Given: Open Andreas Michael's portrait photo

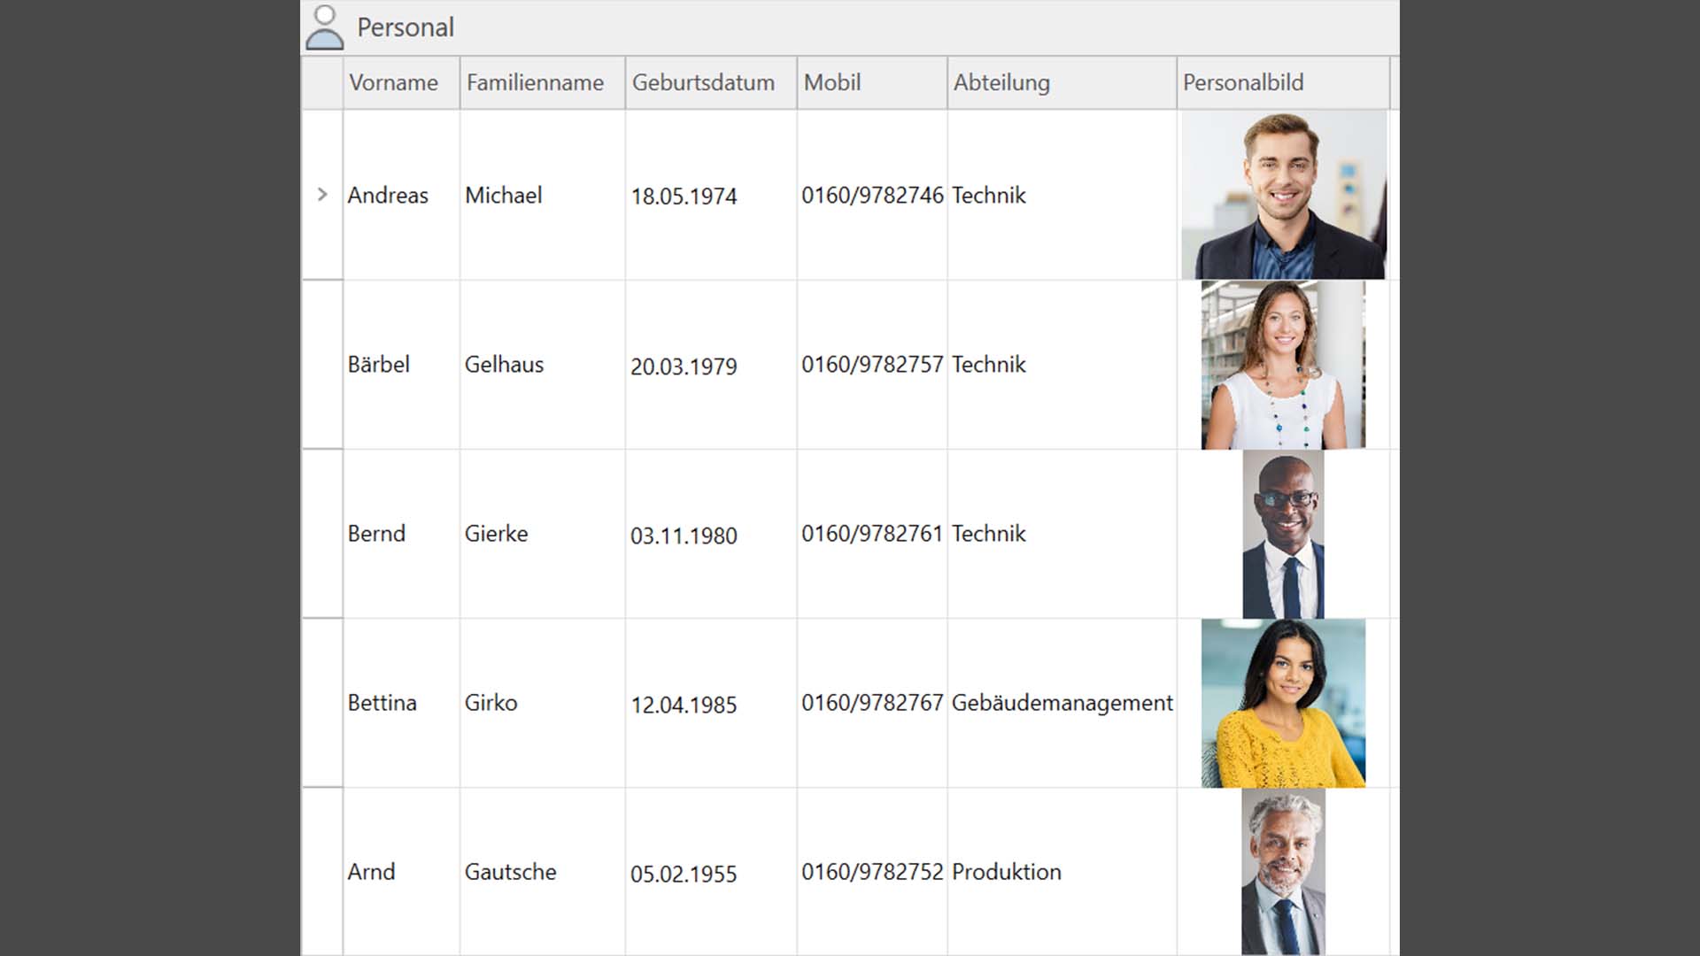Looking at the screenshot, I should tap(1284, 195).
